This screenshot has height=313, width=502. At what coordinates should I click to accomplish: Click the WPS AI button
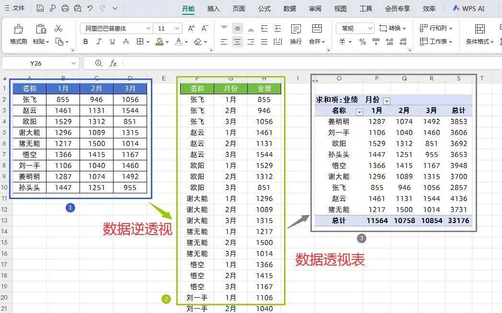[468, 8]
